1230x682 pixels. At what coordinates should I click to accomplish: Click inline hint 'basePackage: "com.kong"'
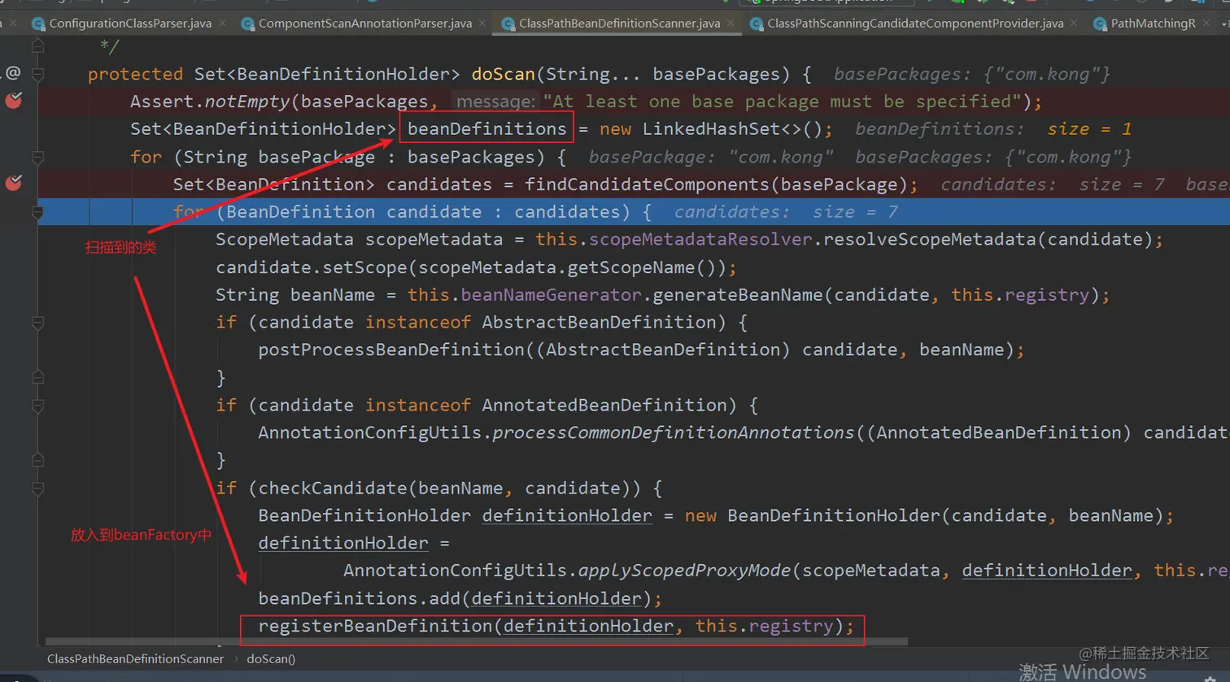point(710,157)
